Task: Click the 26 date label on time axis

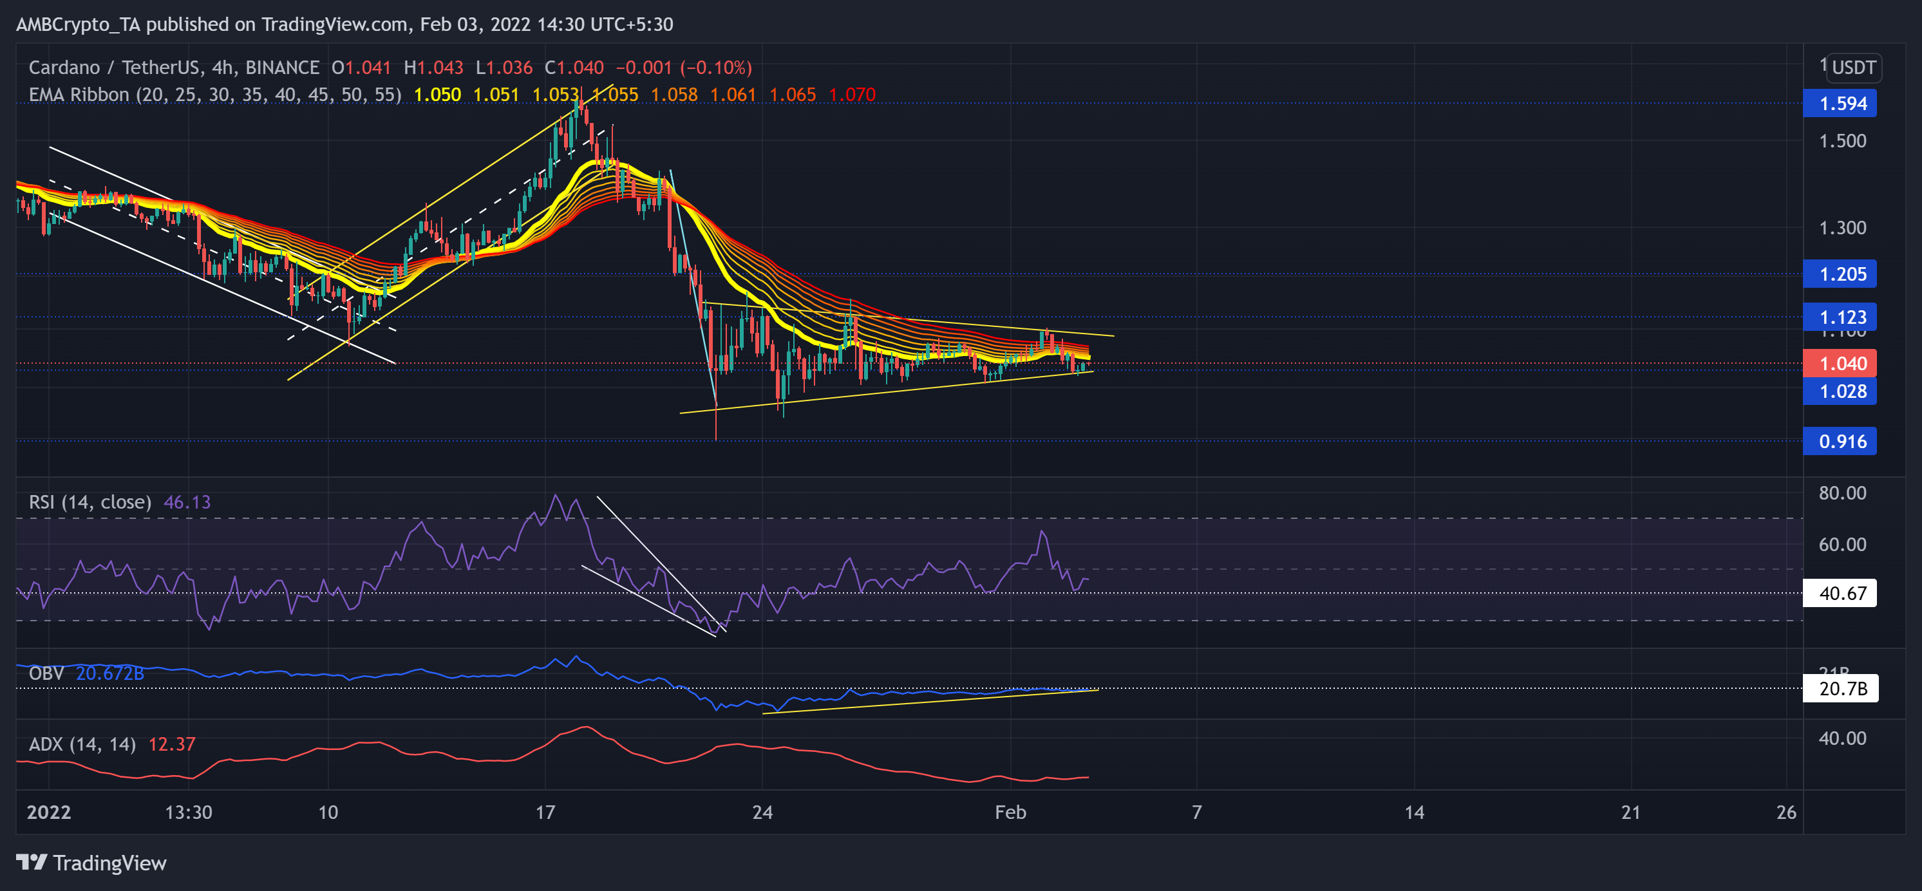Action: (1786, 812)
